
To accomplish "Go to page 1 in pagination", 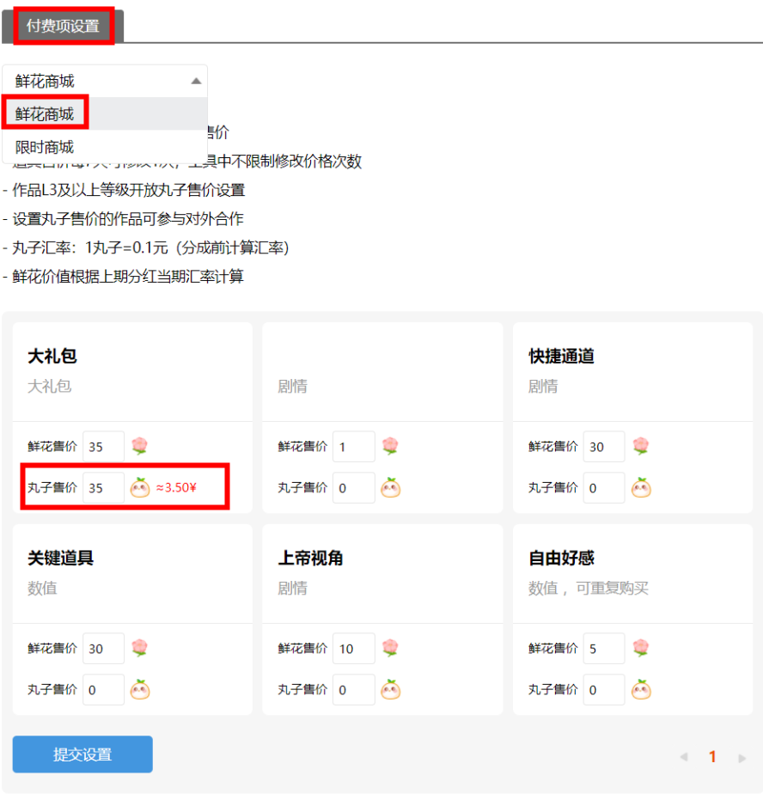I will (712, 757).
